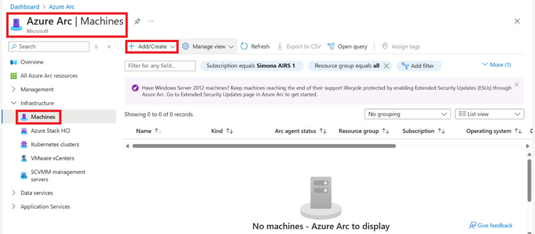The height and width of the screenshot is (234, 535).
Task: Collapse the sidebar with the double chevron
Action: tap(109, 47)
